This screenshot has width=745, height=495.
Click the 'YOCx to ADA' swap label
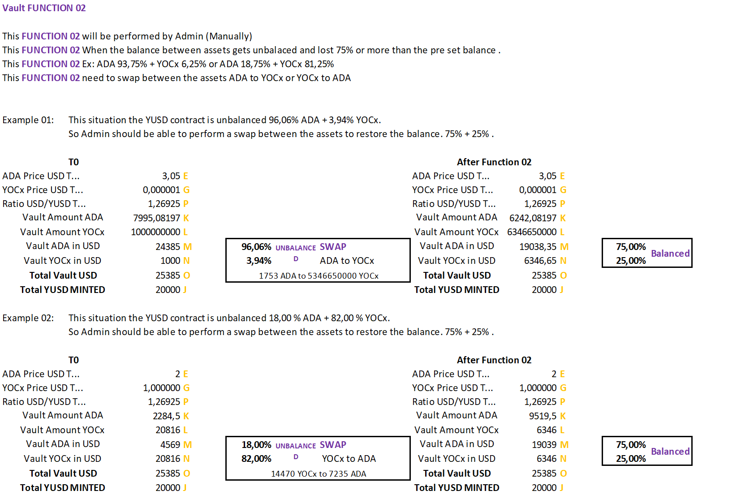(349, 459)
